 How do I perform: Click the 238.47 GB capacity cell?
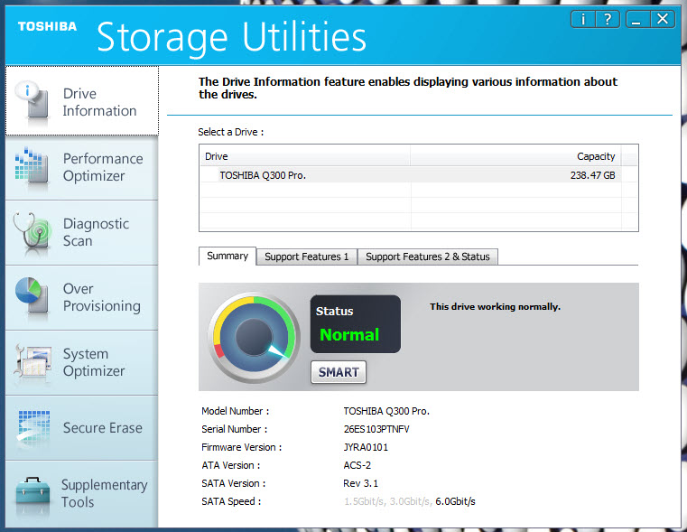[x=592, y=175]
